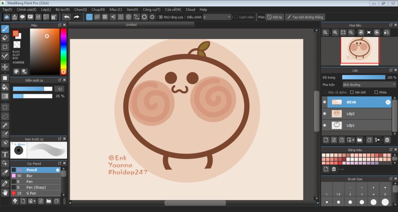Adjust the brush size slider
This screenshot has width=398, height=212.
click(33, 89)
